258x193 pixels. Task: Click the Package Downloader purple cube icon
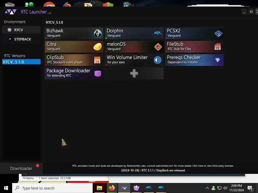[98, 74]
